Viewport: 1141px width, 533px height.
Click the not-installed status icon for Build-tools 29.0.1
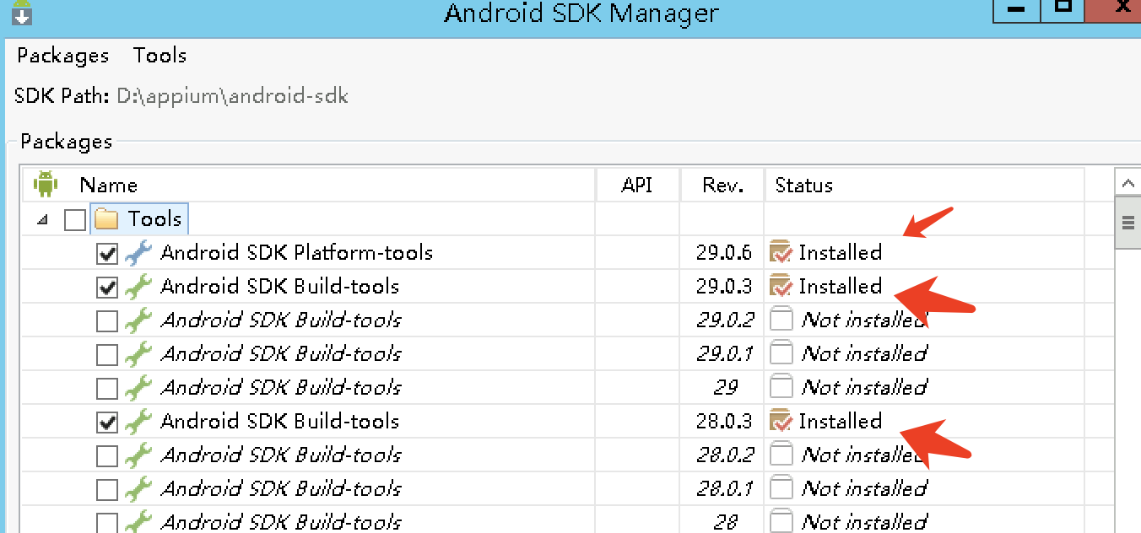781,353
